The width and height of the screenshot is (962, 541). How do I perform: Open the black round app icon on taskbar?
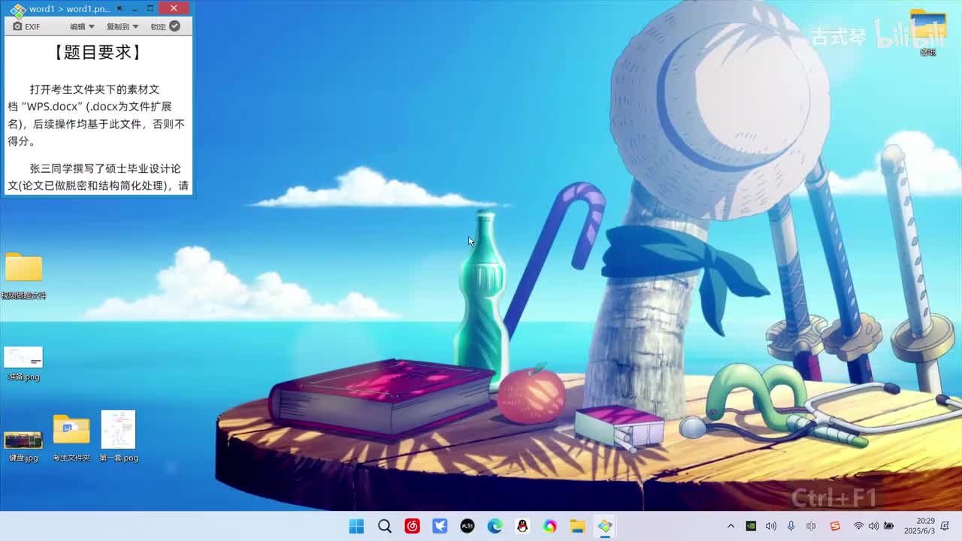pos(467,526)
